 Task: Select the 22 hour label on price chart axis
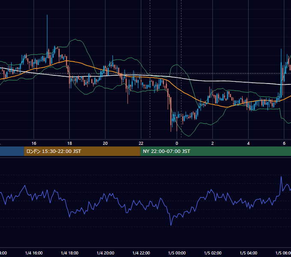tap(141, 143)
